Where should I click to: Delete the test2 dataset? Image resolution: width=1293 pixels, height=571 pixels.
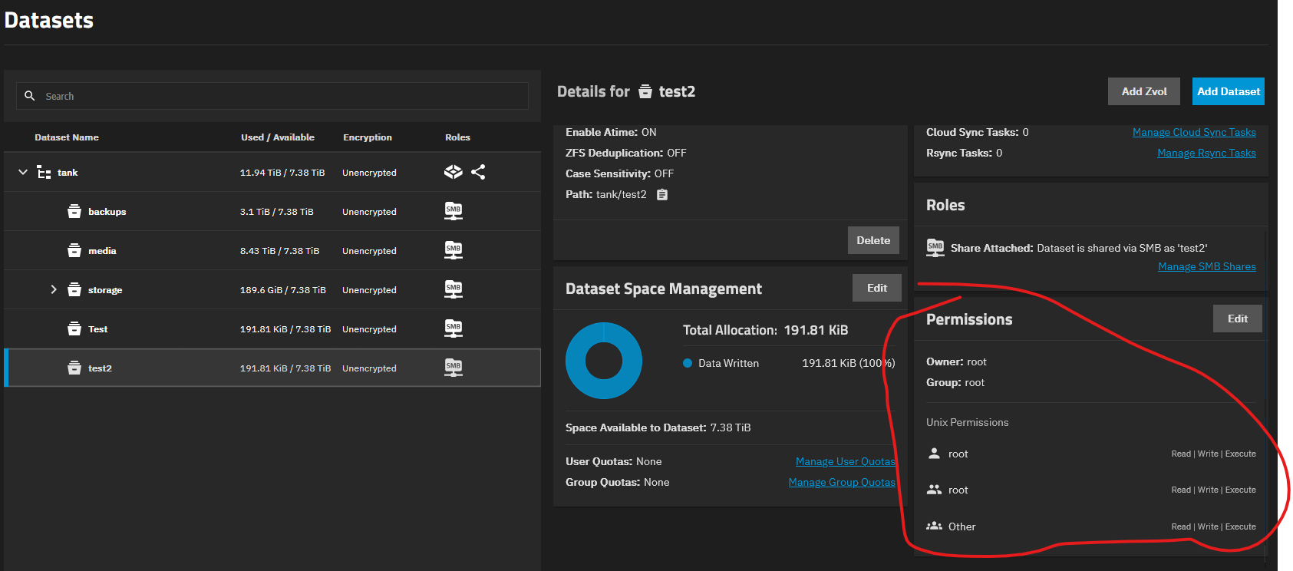[x=872, y=240]
